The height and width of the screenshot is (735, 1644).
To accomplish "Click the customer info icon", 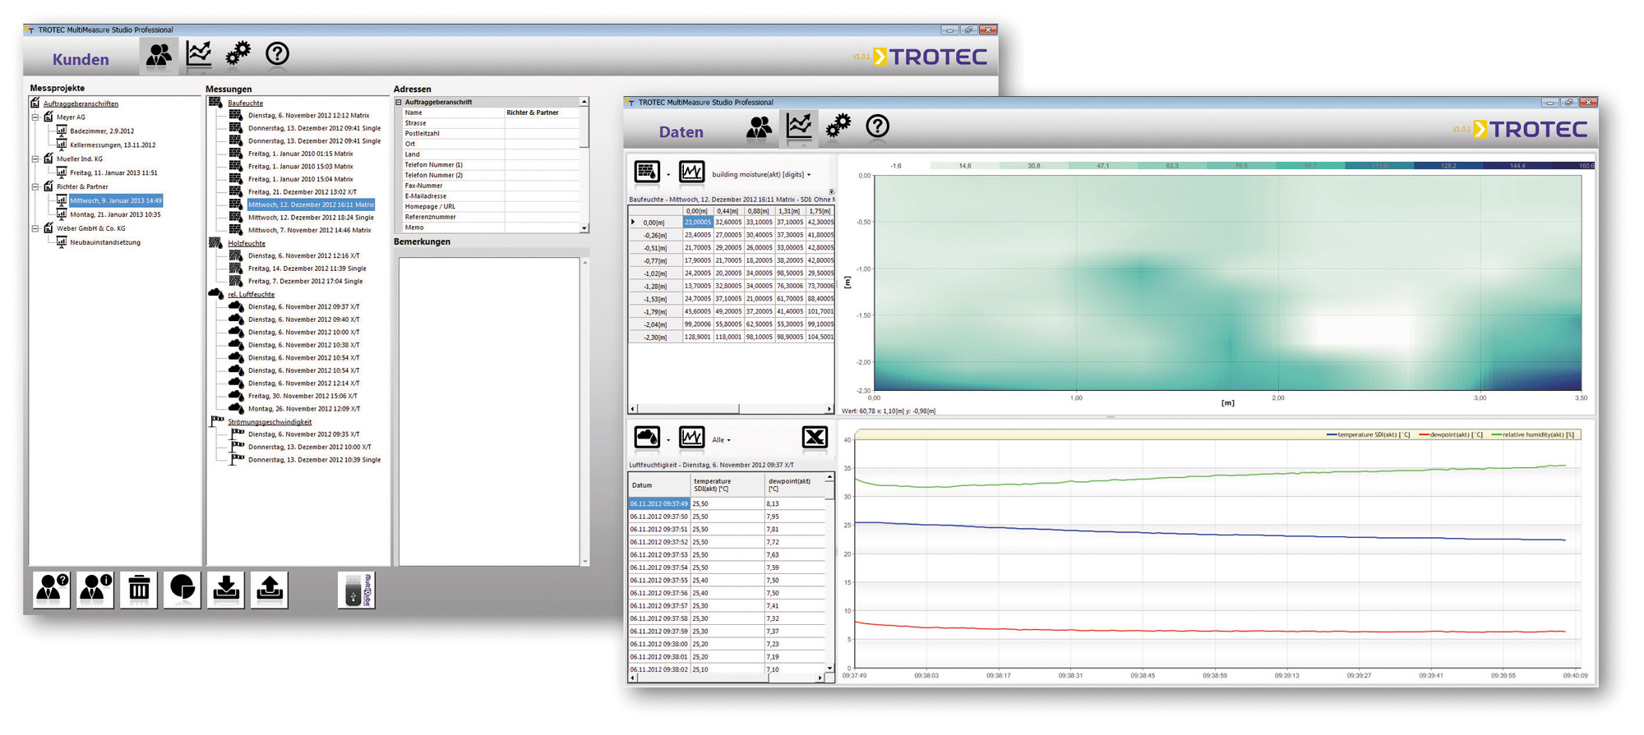I will click(95, 588).
